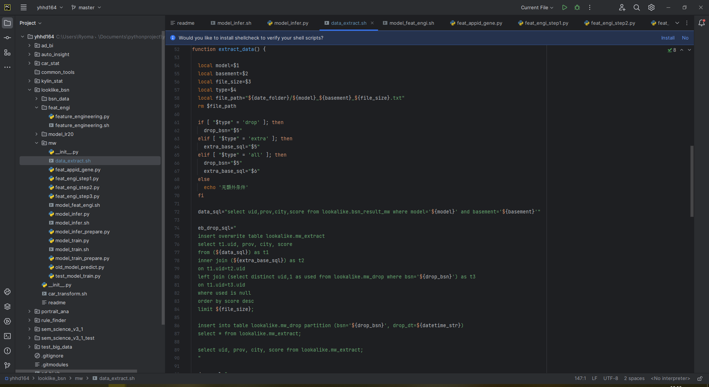The height and width of the screenshot is (387, 709).
Task: Collapse the feat_engi folder
Action: click(37, 107)
